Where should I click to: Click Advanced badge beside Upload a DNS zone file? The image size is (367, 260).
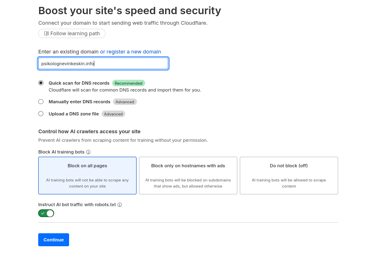pos(113,114)
